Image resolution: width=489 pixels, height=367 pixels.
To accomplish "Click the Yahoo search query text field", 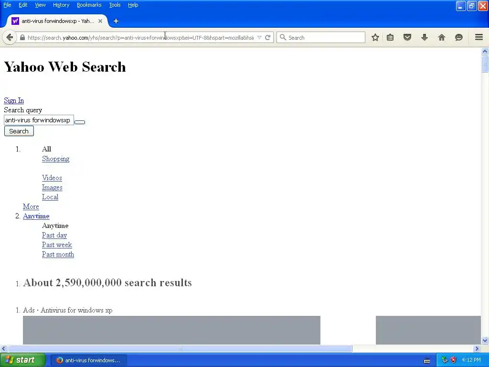I will pos(39,120).
